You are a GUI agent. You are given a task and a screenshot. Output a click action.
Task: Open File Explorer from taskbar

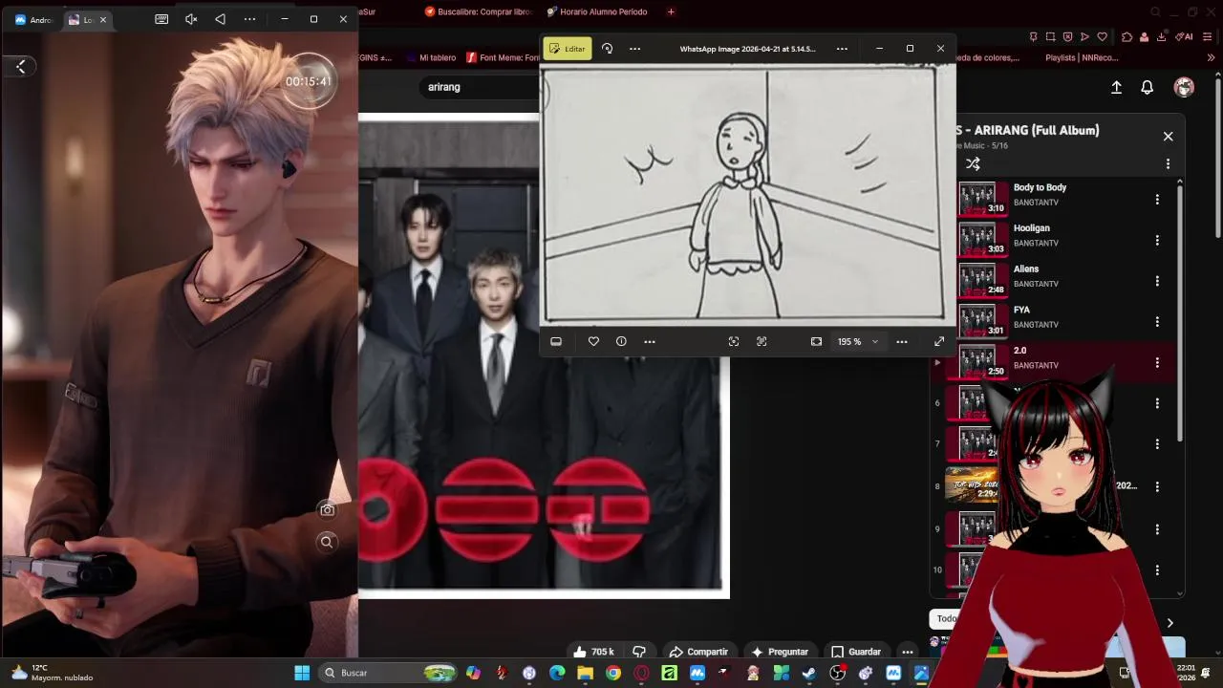[x=585, y=673]
